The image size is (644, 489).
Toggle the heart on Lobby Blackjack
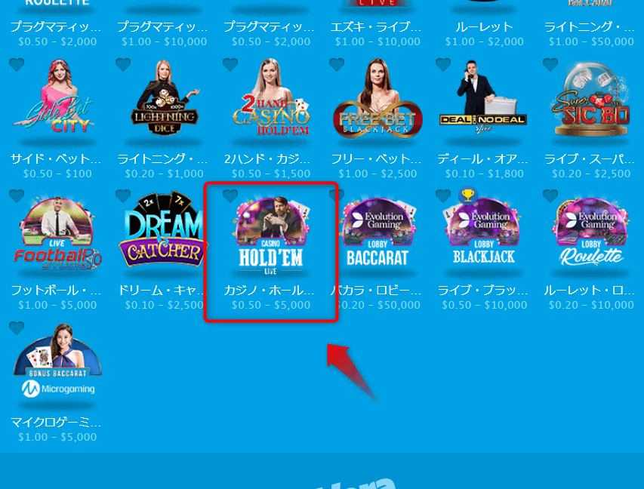pos(443,196)
